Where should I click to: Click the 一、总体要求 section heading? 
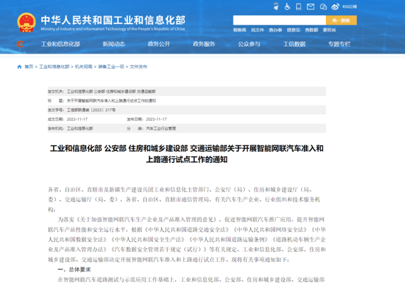tap(74, 270)
